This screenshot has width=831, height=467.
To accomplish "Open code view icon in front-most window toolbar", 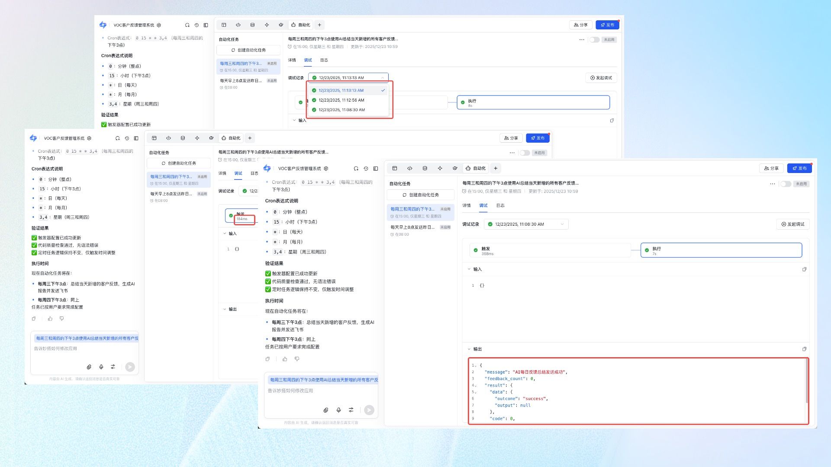I will [x=409, y=168].
